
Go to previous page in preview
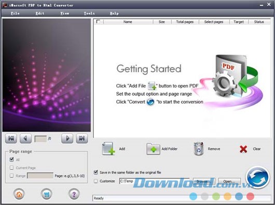tap(25, 138)
